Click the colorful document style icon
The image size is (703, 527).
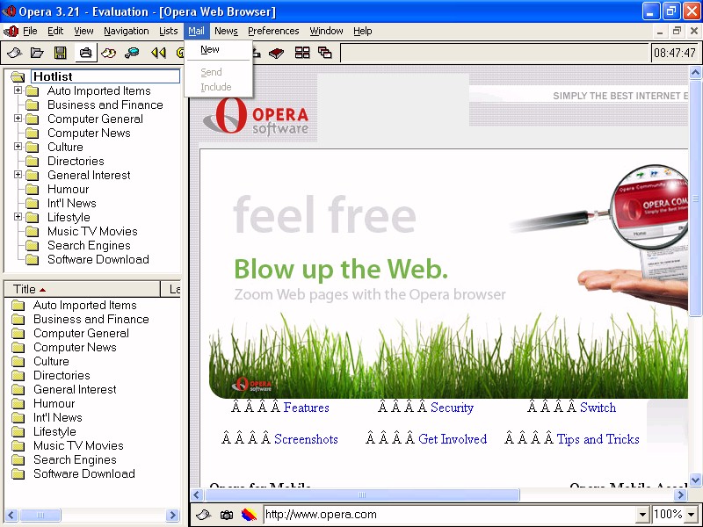click(249, 515)
